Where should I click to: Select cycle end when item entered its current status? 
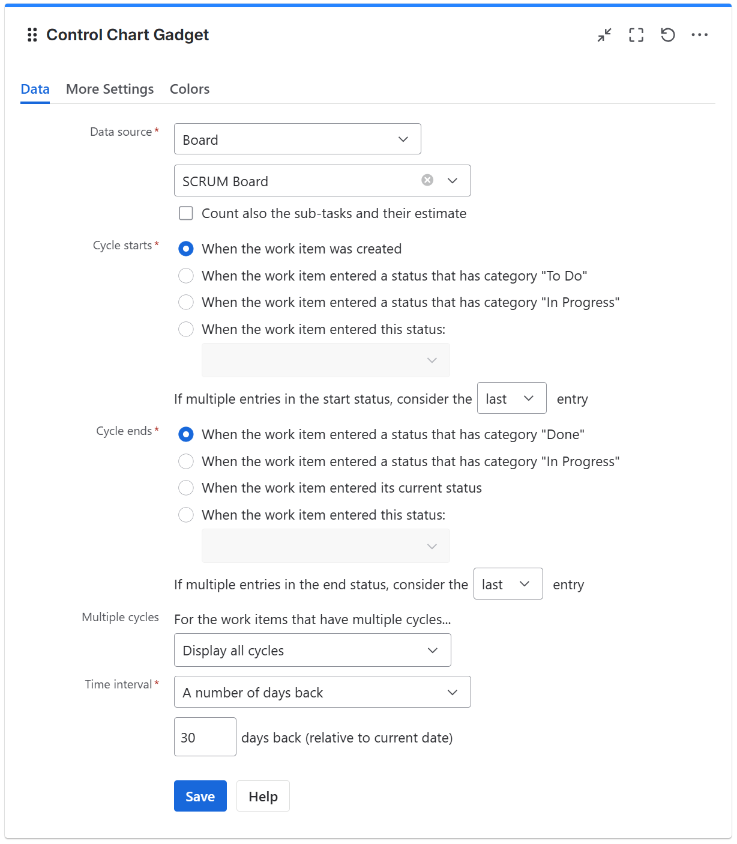pyautogui.click(x=186, y=488)
